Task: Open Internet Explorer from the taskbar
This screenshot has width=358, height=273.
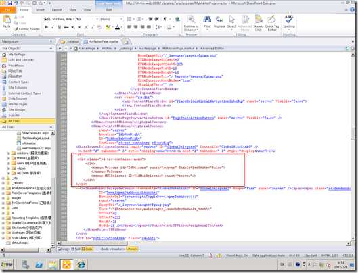Action: (81, 265)
